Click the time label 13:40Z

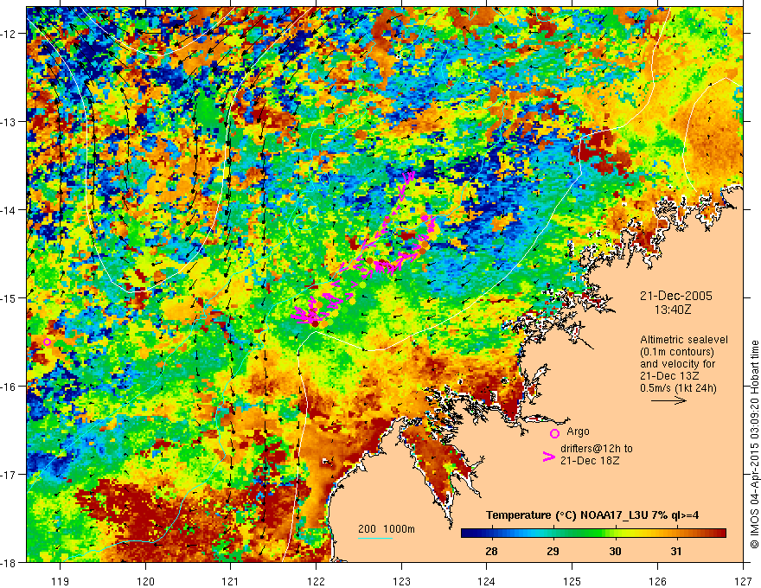pos(672,309)
